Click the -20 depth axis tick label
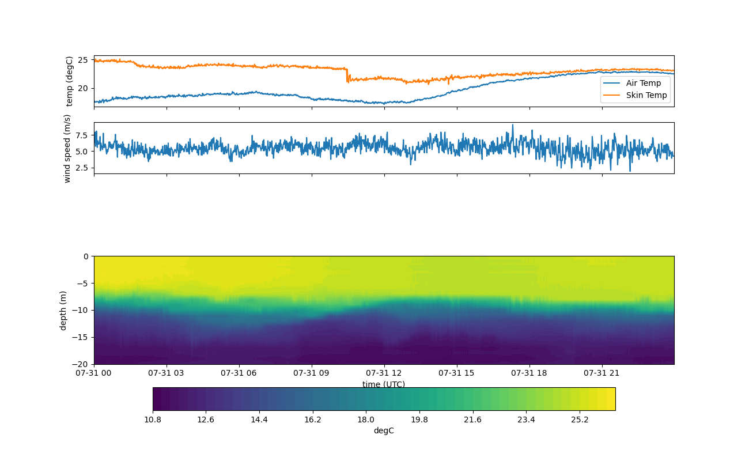Viewport: 749px width, 461px height. [81, 364]
